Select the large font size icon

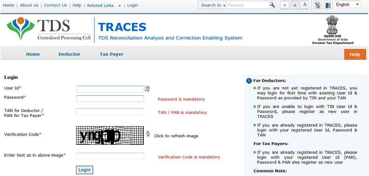(305, 5)
